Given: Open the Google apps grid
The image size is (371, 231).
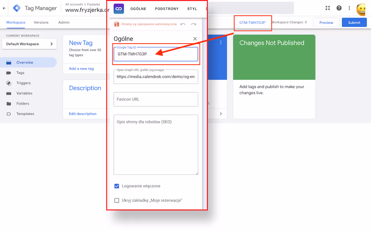Looking at the screenshot, I should click(328, 8).
